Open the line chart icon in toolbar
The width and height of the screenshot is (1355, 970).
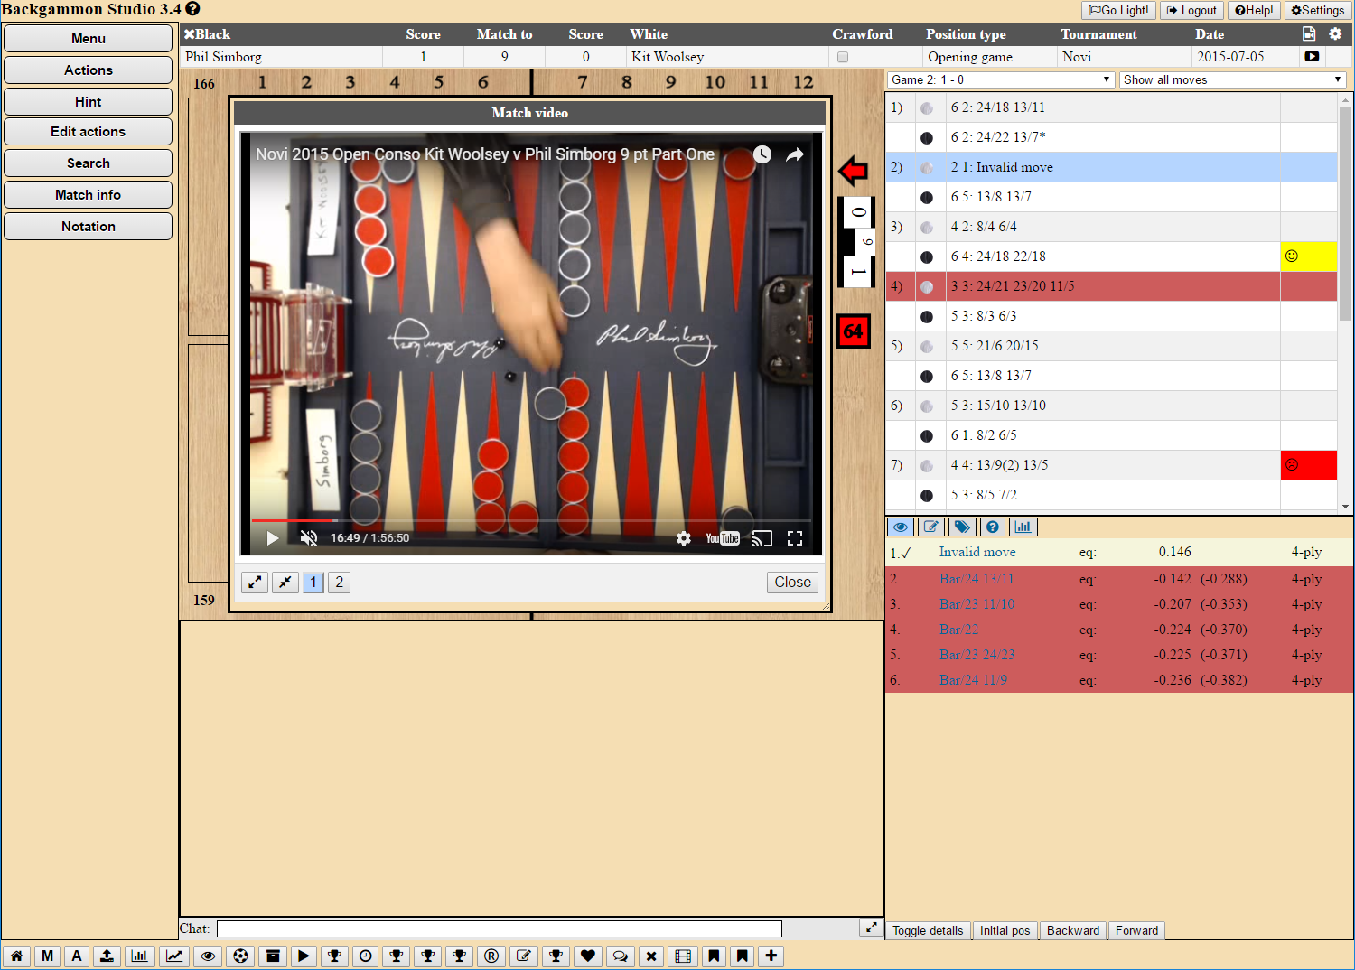(174, 956)
